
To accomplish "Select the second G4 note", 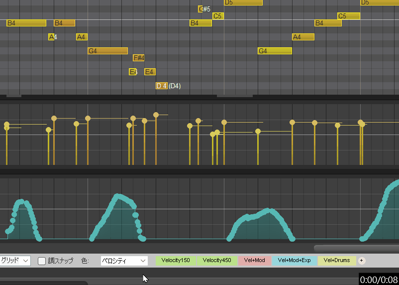I will click(275, 51).
